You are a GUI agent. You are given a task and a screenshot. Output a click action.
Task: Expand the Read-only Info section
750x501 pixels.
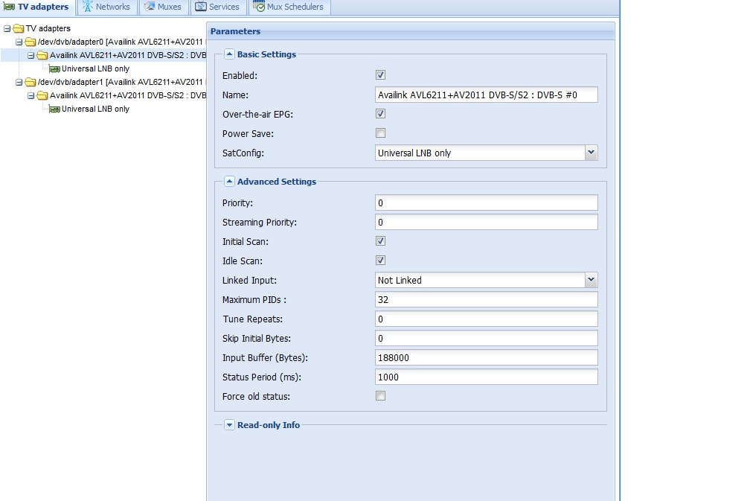(x=229, y=425)
